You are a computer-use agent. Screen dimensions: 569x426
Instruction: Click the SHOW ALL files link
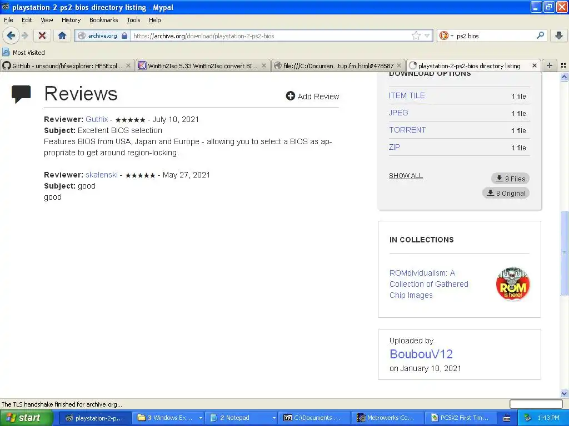click(x=406, y=176)
